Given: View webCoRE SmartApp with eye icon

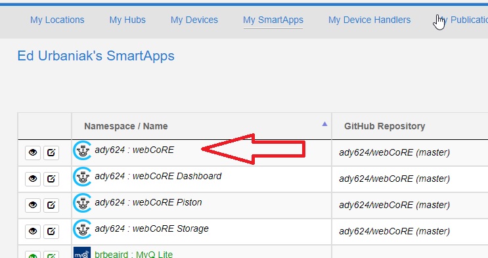Looking at the screenshot, I should (x=33, y=152).
